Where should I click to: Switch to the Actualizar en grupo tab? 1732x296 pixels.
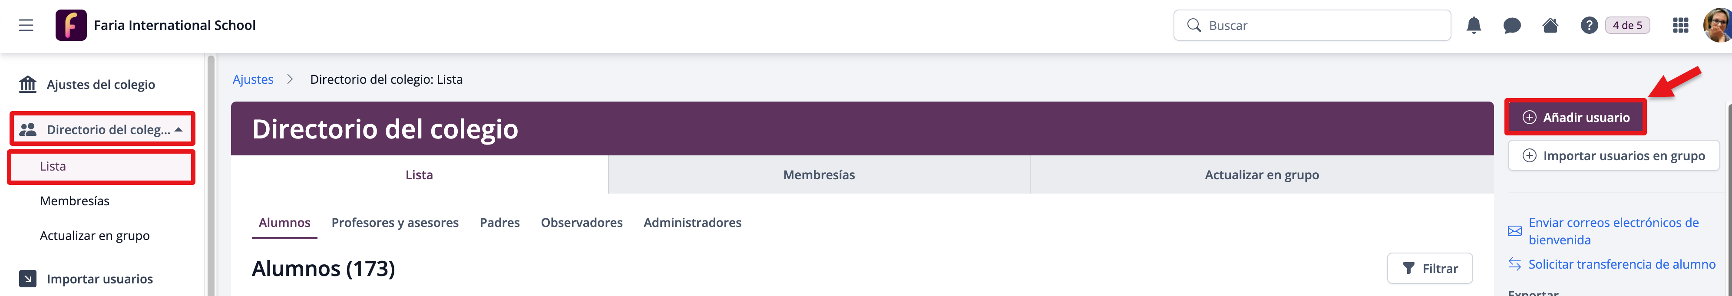(x=1261, y=175)
